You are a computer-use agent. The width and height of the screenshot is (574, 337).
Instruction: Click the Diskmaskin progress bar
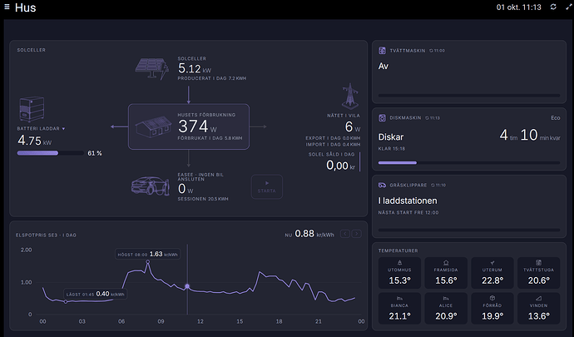click(469, 162)
